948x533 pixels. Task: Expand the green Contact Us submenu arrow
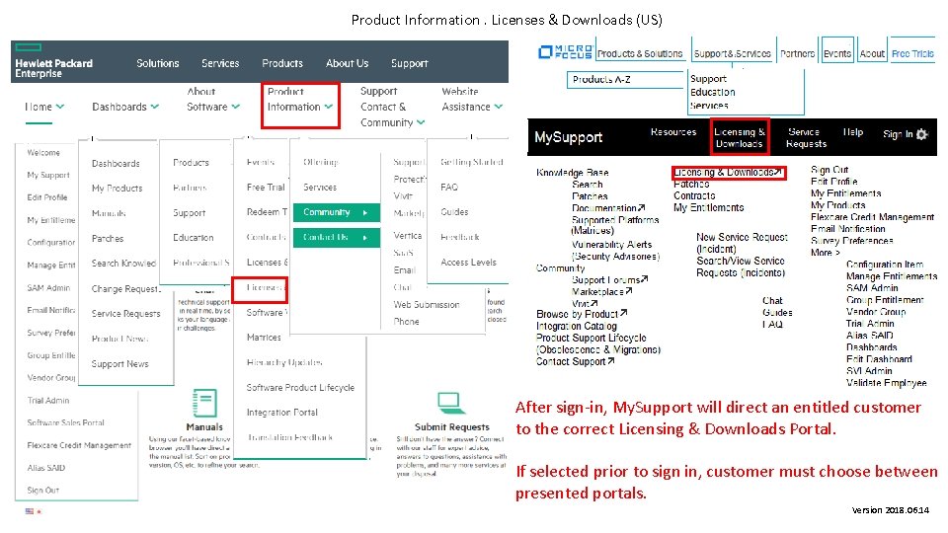point(365,238)
